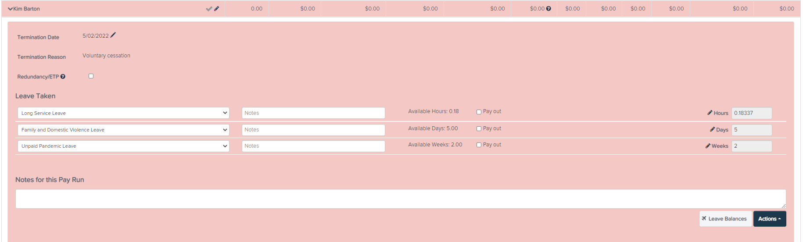
Task: Click the Kim Barton employee name
Action: tap(26, 9)
